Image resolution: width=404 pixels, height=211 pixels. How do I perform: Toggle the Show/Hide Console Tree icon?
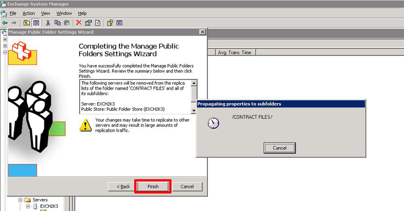36,23
